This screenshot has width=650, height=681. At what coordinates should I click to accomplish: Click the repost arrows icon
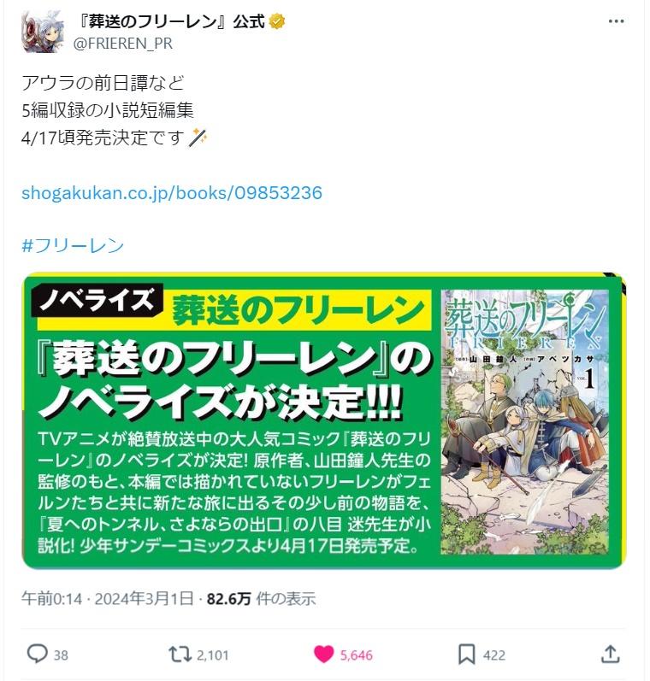pyautogui.click(x=180, y=654)
